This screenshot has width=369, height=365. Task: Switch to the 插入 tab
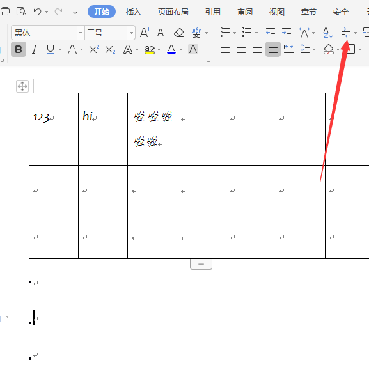tap(134, 12)
